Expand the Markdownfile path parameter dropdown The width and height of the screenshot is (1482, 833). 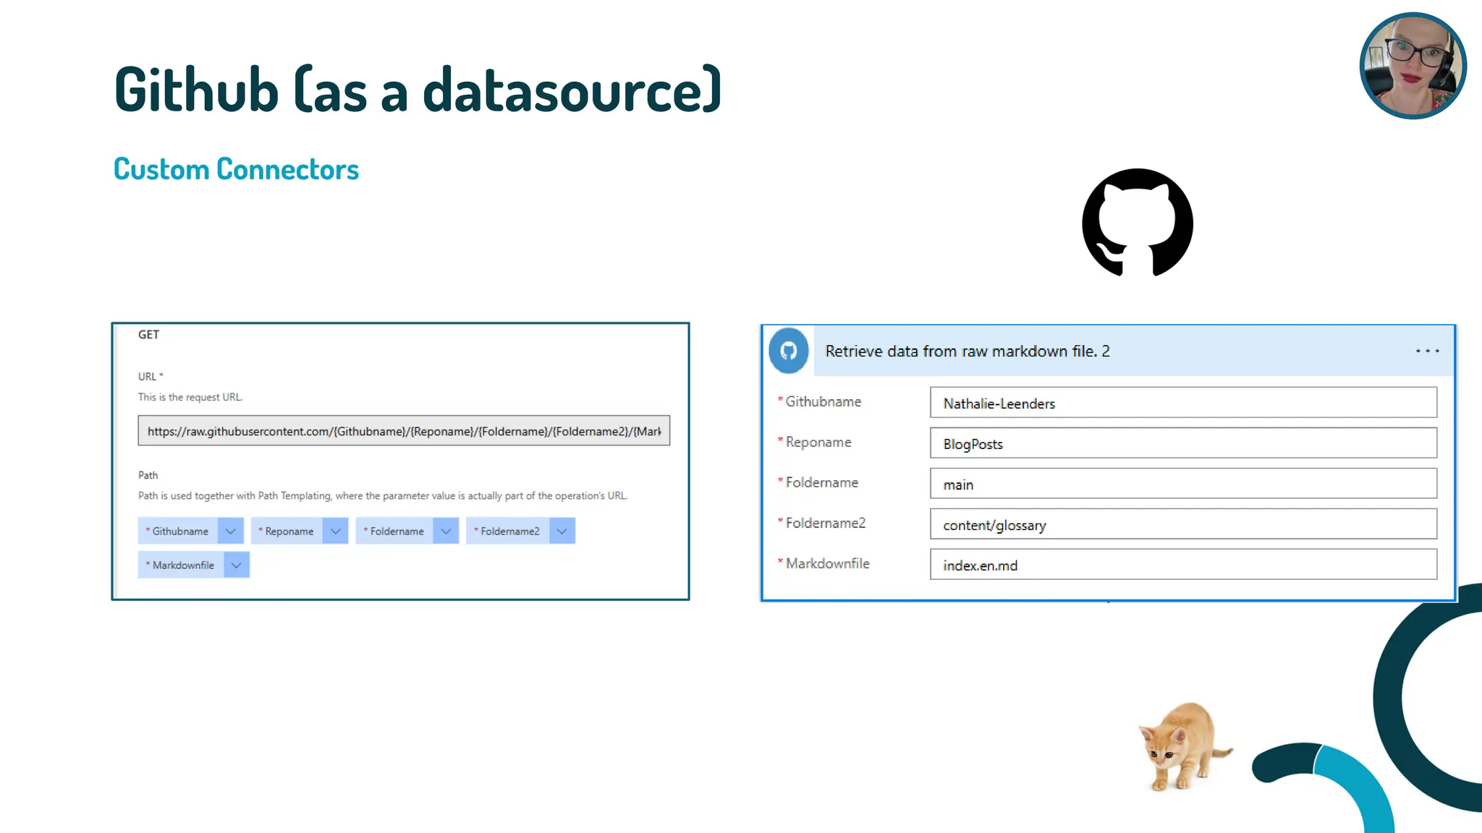(236, 565)
